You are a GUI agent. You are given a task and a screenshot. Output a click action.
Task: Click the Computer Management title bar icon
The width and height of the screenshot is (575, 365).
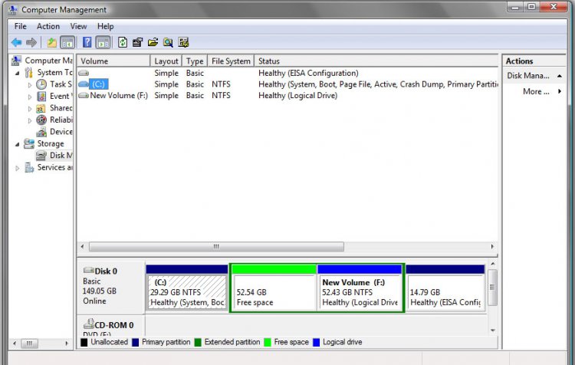(13, 9)
